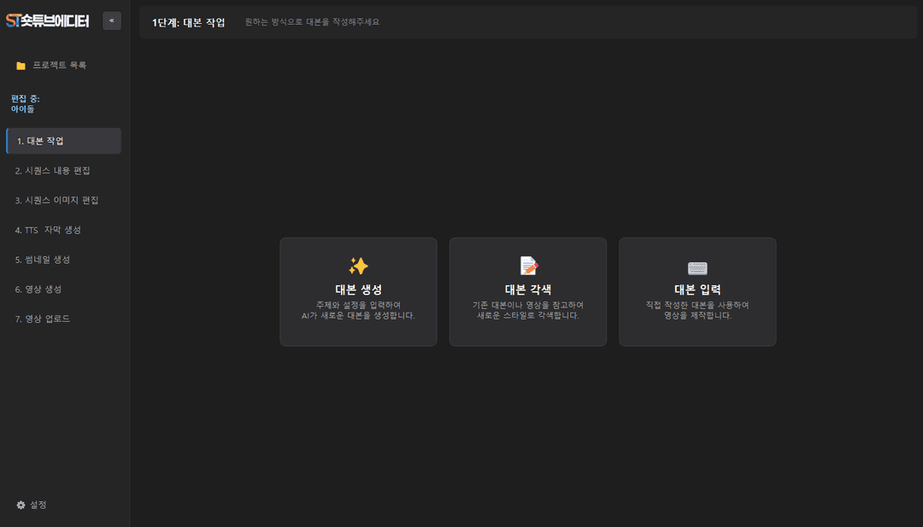Choose the 대본 생성 option card
Image resolution: width=923 pixels, height=527 pixels.
click(x=358, y=292)
